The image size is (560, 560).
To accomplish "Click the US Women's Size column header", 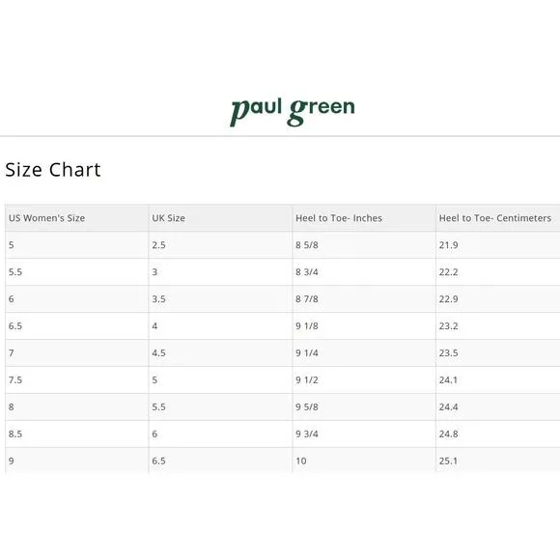I will (77, 218).
